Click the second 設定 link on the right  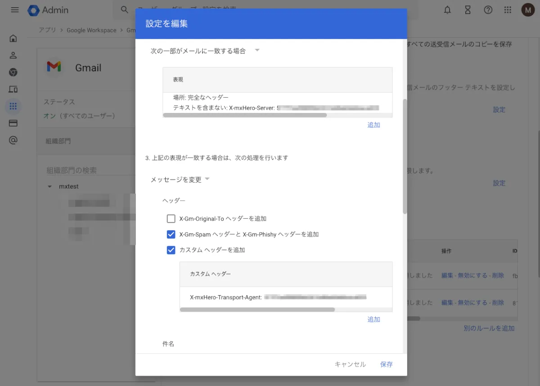499,183
